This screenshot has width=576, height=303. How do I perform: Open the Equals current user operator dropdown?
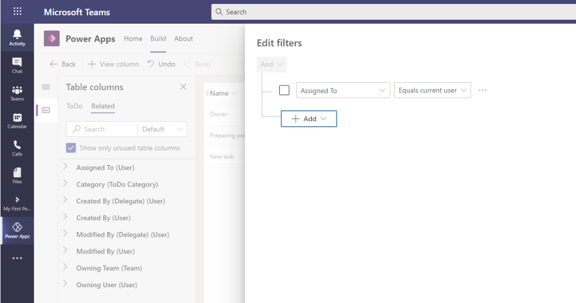pos(432,90)
